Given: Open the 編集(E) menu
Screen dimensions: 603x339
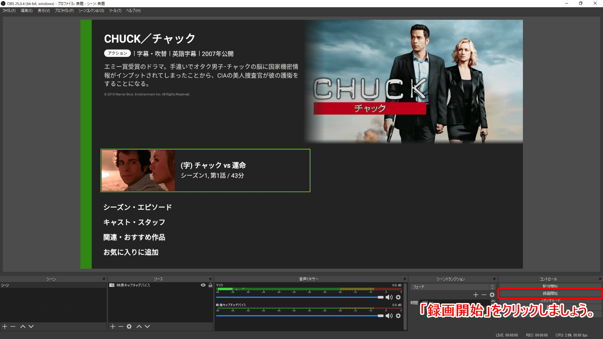Looking at the screenshot, I should pyautogui.click(x=27, y=11).
